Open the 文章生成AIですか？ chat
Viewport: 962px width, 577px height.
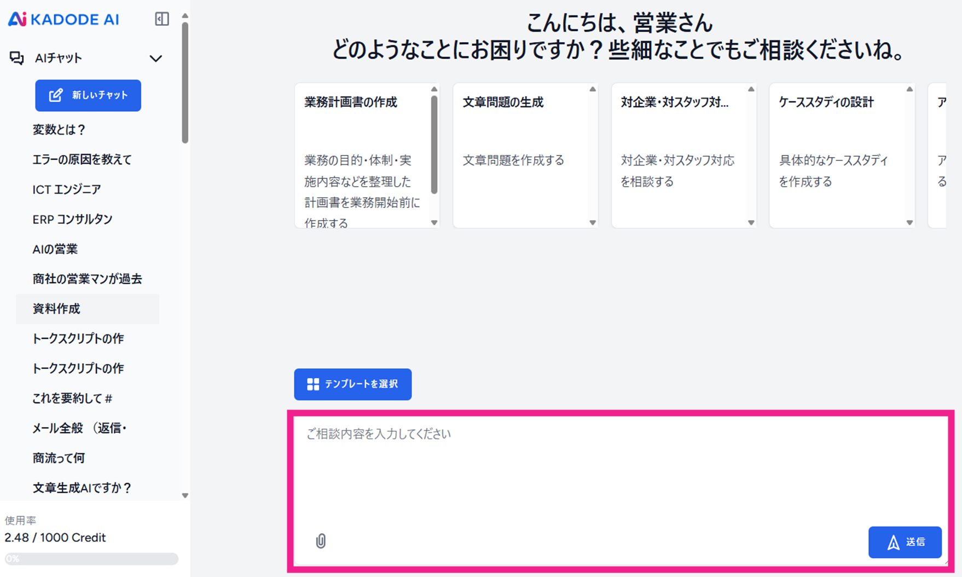pos(82,488)
